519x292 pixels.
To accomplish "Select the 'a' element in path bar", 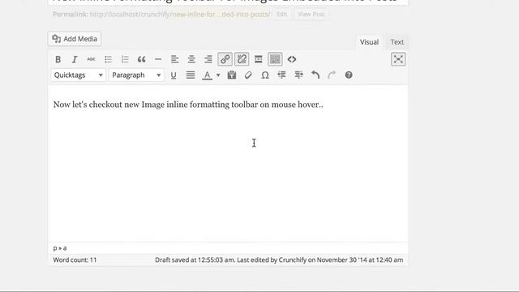I will (x=65, y=248).
